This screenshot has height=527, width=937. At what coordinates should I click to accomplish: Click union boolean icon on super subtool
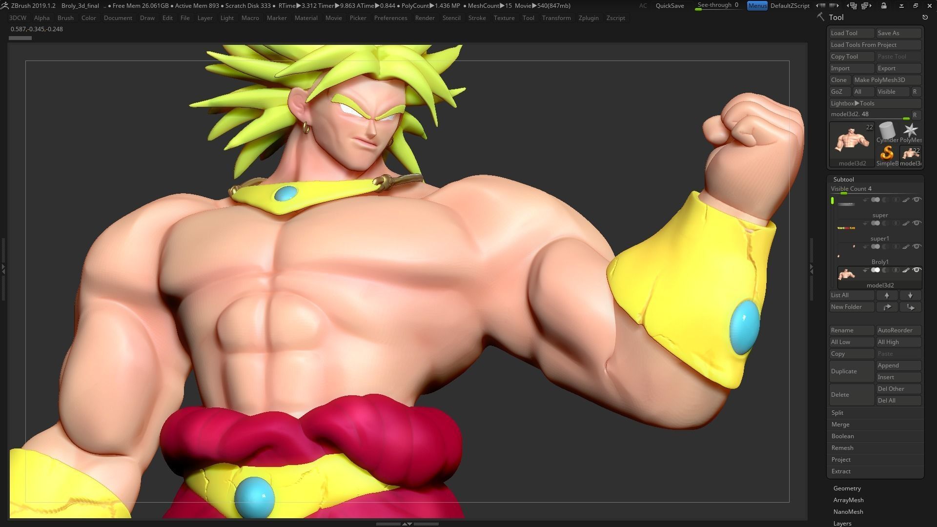(876, 200)
